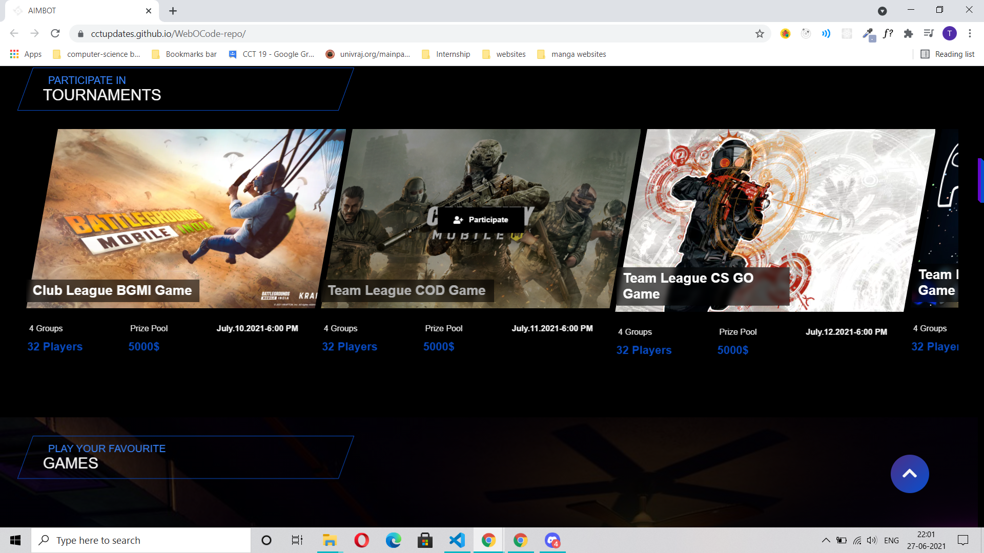Click the browser forward arrow
Viewport: 984px width, 553px height.
coord(34,34)
